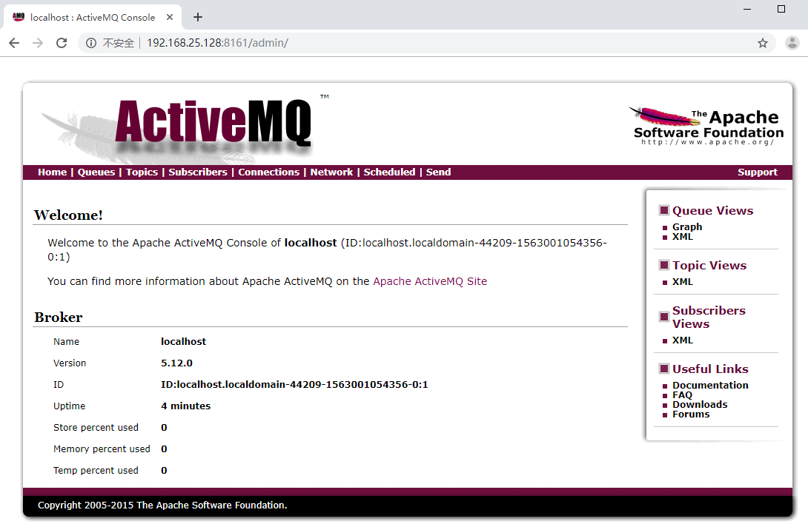Bookmark this page with the star icon
The height and width of the screenshot is (524, 808).
(763, 43)
